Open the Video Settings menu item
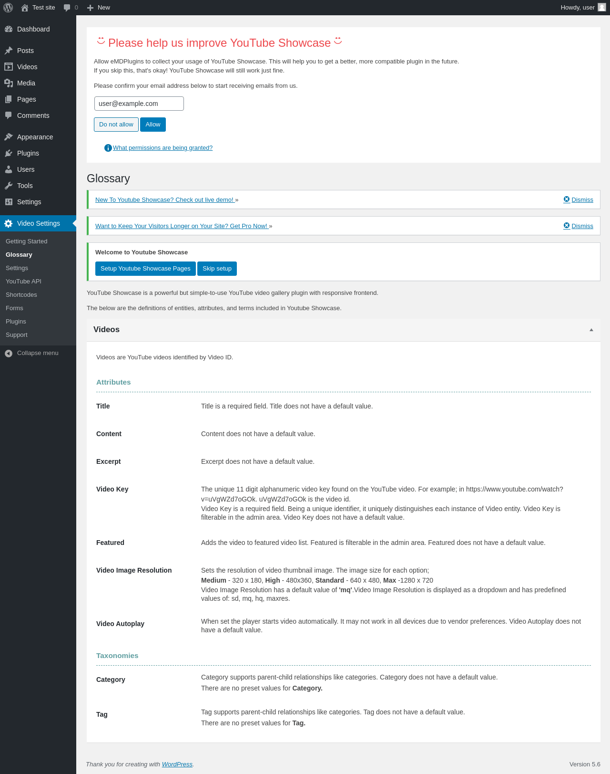 click(38, 223)
